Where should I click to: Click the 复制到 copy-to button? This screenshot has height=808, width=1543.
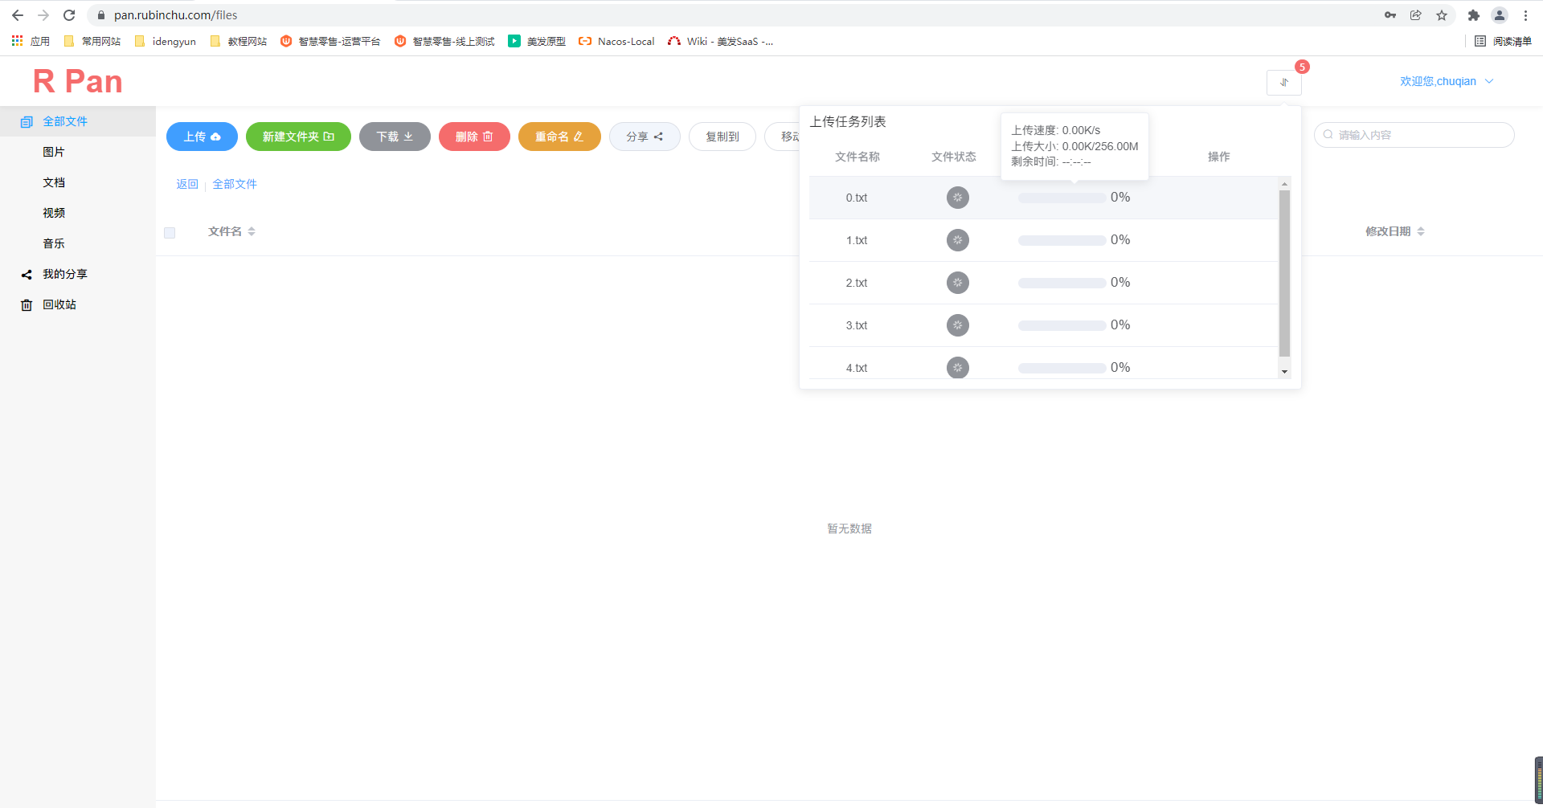(x=722, y=137)
